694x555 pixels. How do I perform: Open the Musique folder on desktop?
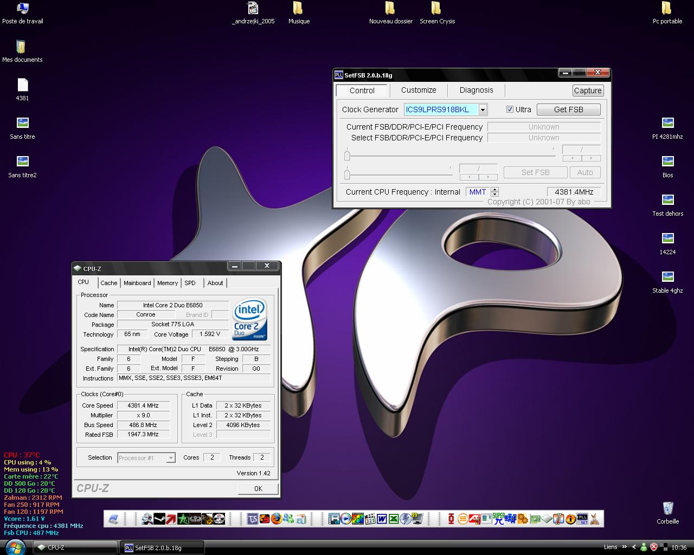click(299, 13)
